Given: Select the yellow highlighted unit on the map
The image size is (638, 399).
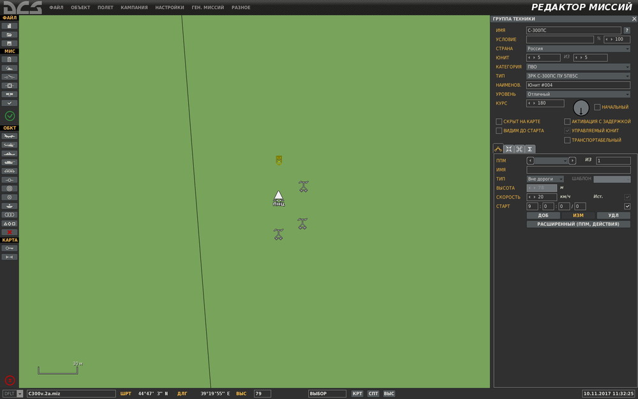Looking at the screenshot, I should coord(279,160).
